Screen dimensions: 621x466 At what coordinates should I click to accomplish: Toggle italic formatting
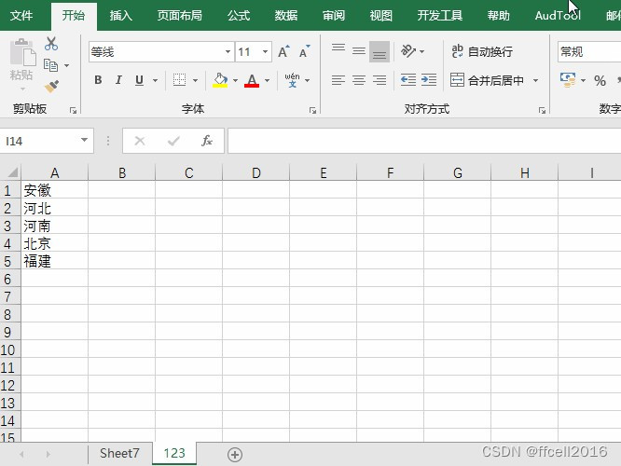click(118, 80)
